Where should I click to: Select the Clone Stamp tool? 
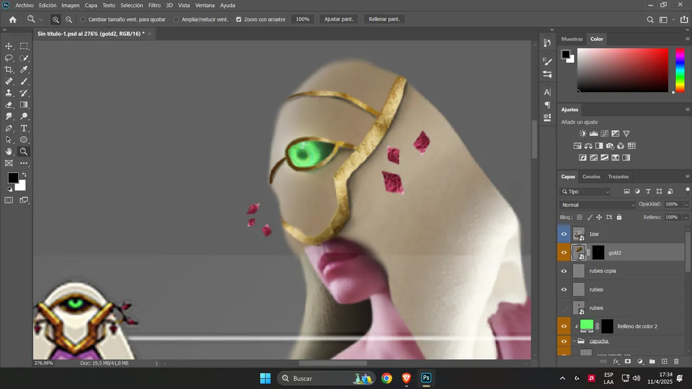9,93
